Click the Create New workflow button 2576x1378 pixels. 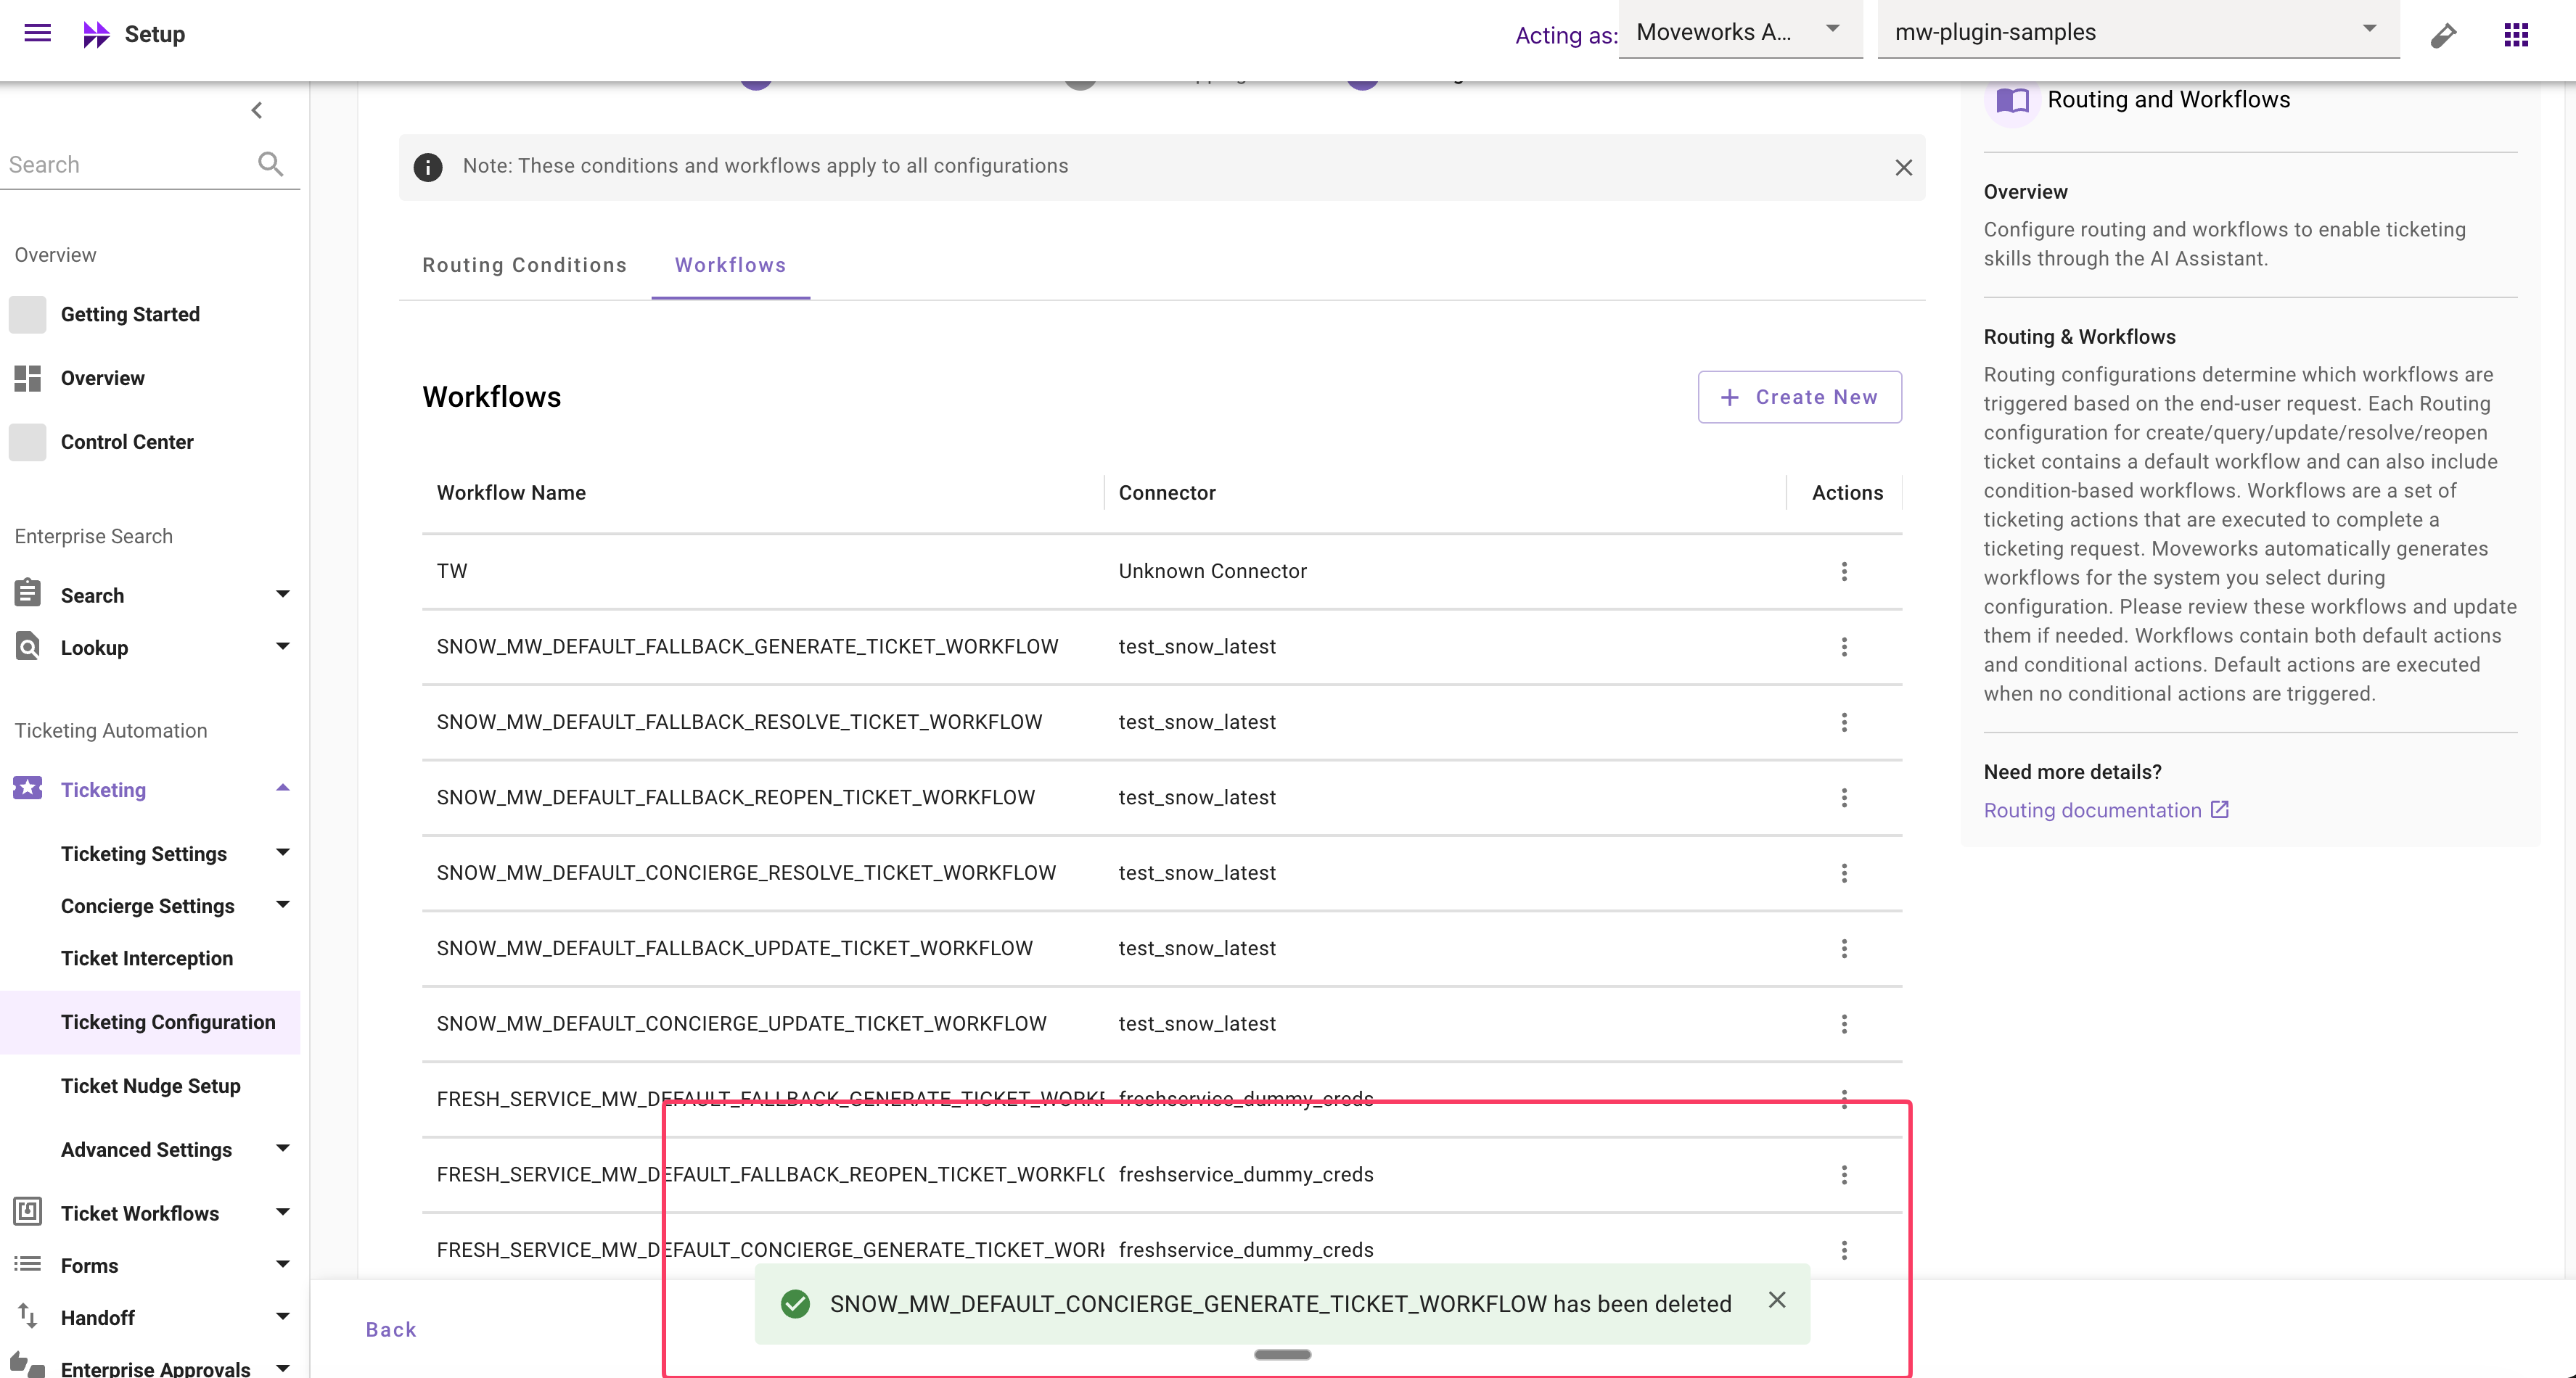pyautogui.click(x=1799, y=397)
